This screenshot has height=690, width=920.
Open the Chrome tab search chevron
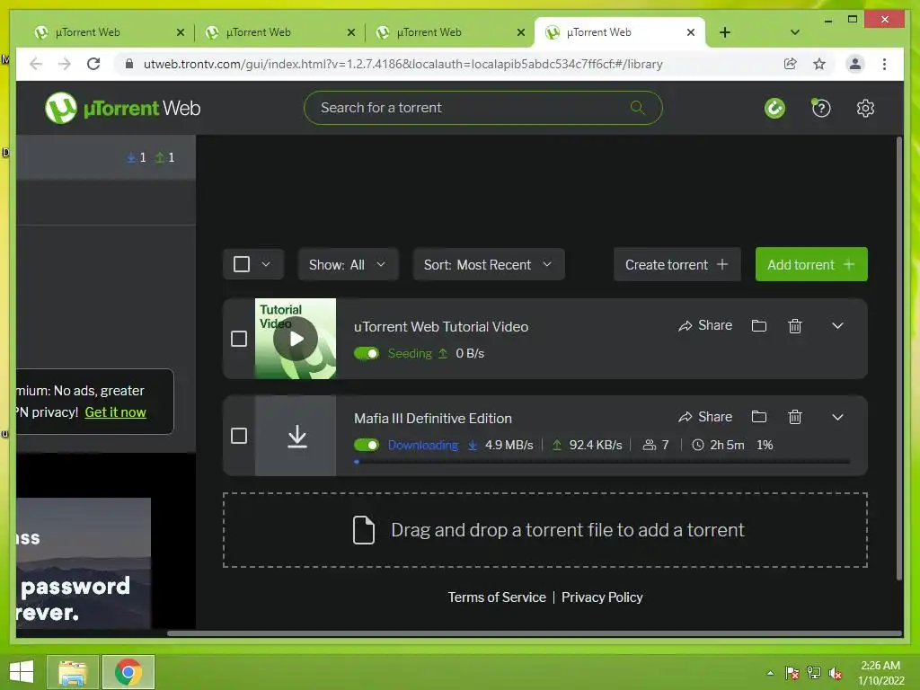click(x=794, y=32)
